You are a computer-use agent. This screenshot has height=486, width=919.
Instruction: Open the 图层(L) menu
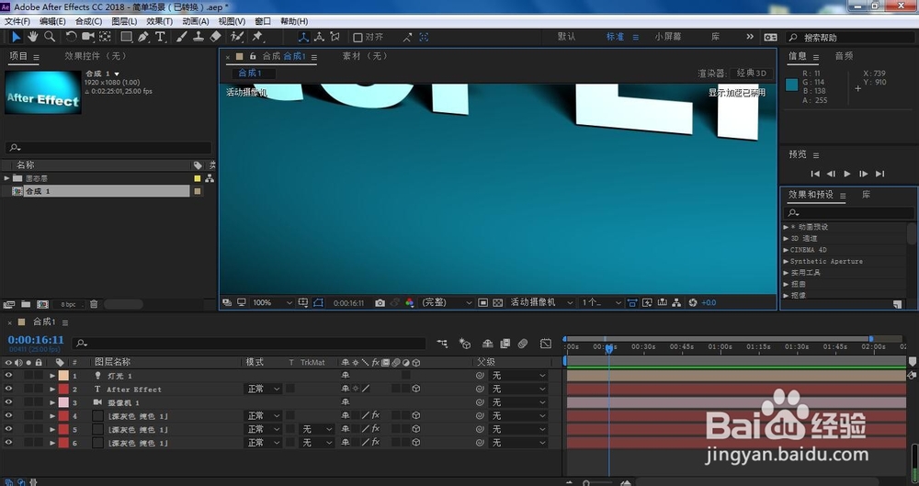[x=124, y=21]
